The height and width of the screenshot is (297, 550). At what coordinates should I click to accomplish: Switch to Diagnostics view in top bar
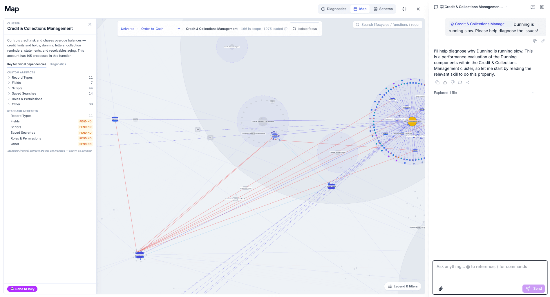point(334,9)
